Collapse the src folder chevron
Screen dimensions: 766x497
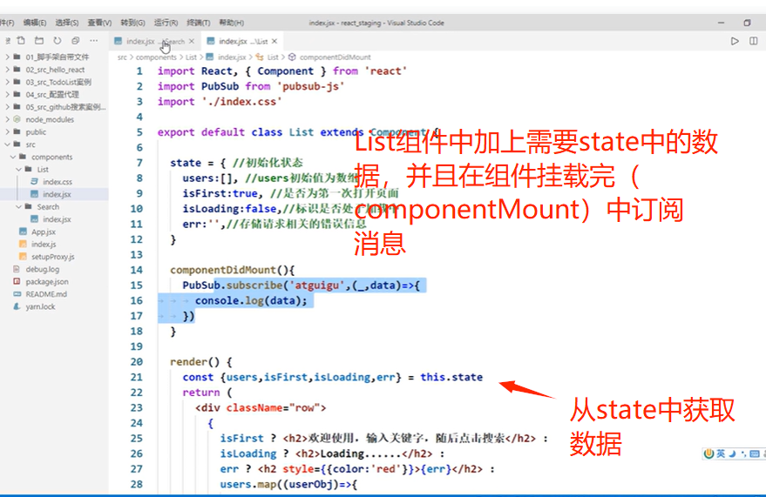coord(7,144)
